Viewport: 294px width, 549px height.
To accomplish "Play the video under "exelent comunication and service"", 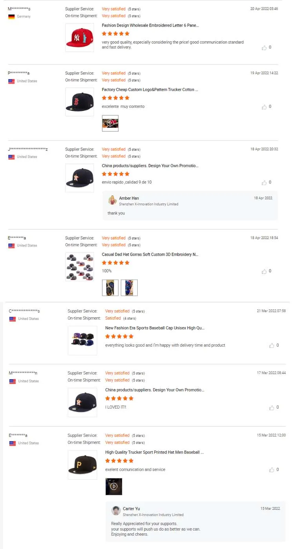I will click(114, 487).
